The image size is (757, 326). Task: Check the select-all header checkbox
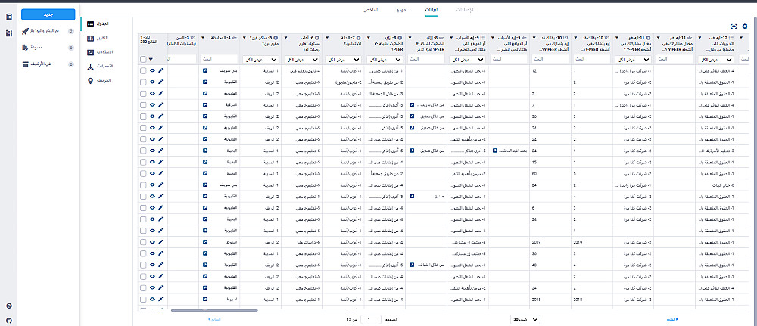[143, 59]
